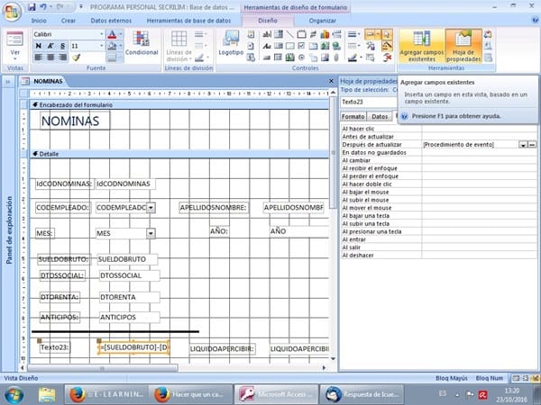Click the Title control icon beside Logotipo
Screen dimensions: 541x405
point(252,34)
